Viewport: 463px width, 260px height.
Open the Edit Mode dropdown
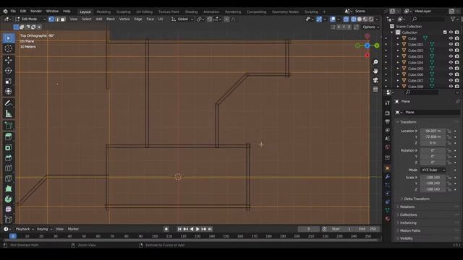click(x=30, y=19)
